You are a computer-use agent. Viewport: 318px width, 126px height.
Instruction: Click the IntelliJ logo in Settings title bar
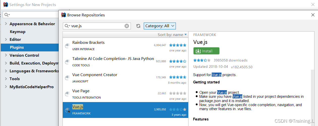click(x=6, y=5)
